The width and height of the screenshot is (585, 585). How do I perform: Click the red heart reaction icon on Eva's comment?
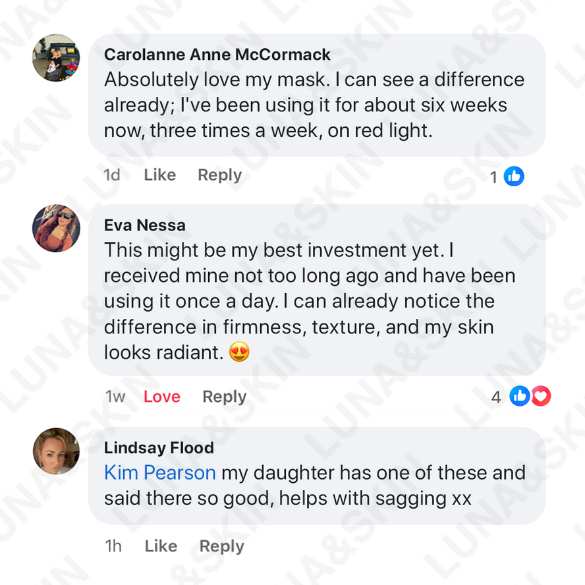(541, 397)
